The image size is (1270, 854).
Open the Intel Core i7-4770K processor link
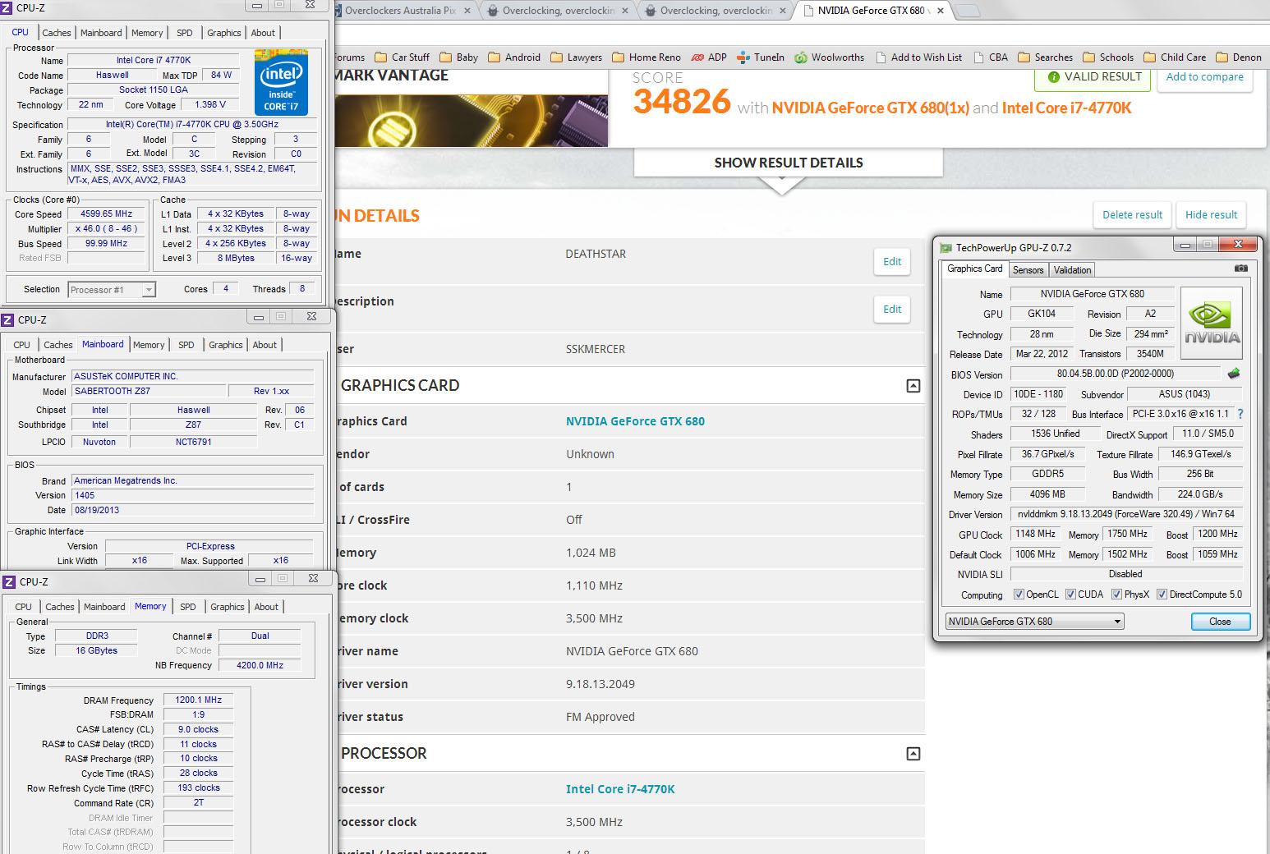click(x=620, y=789)
